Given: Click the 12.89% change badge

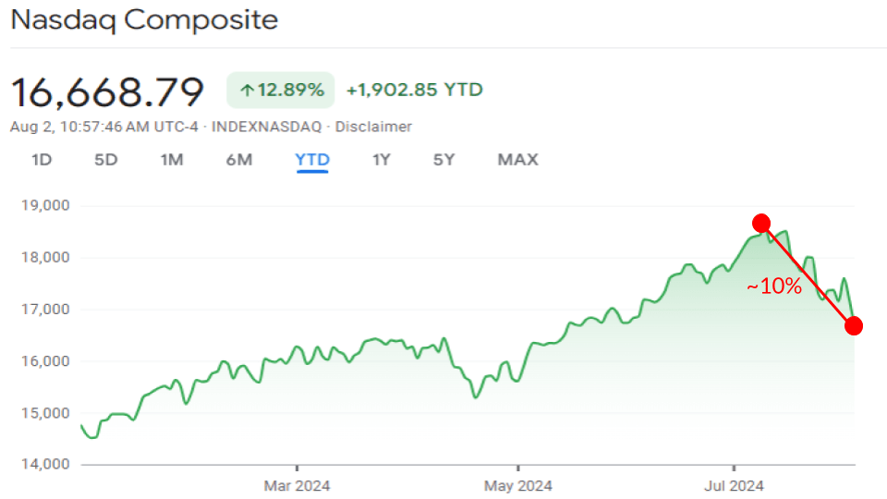Looking at the screenshot, I should click(281, 91).
